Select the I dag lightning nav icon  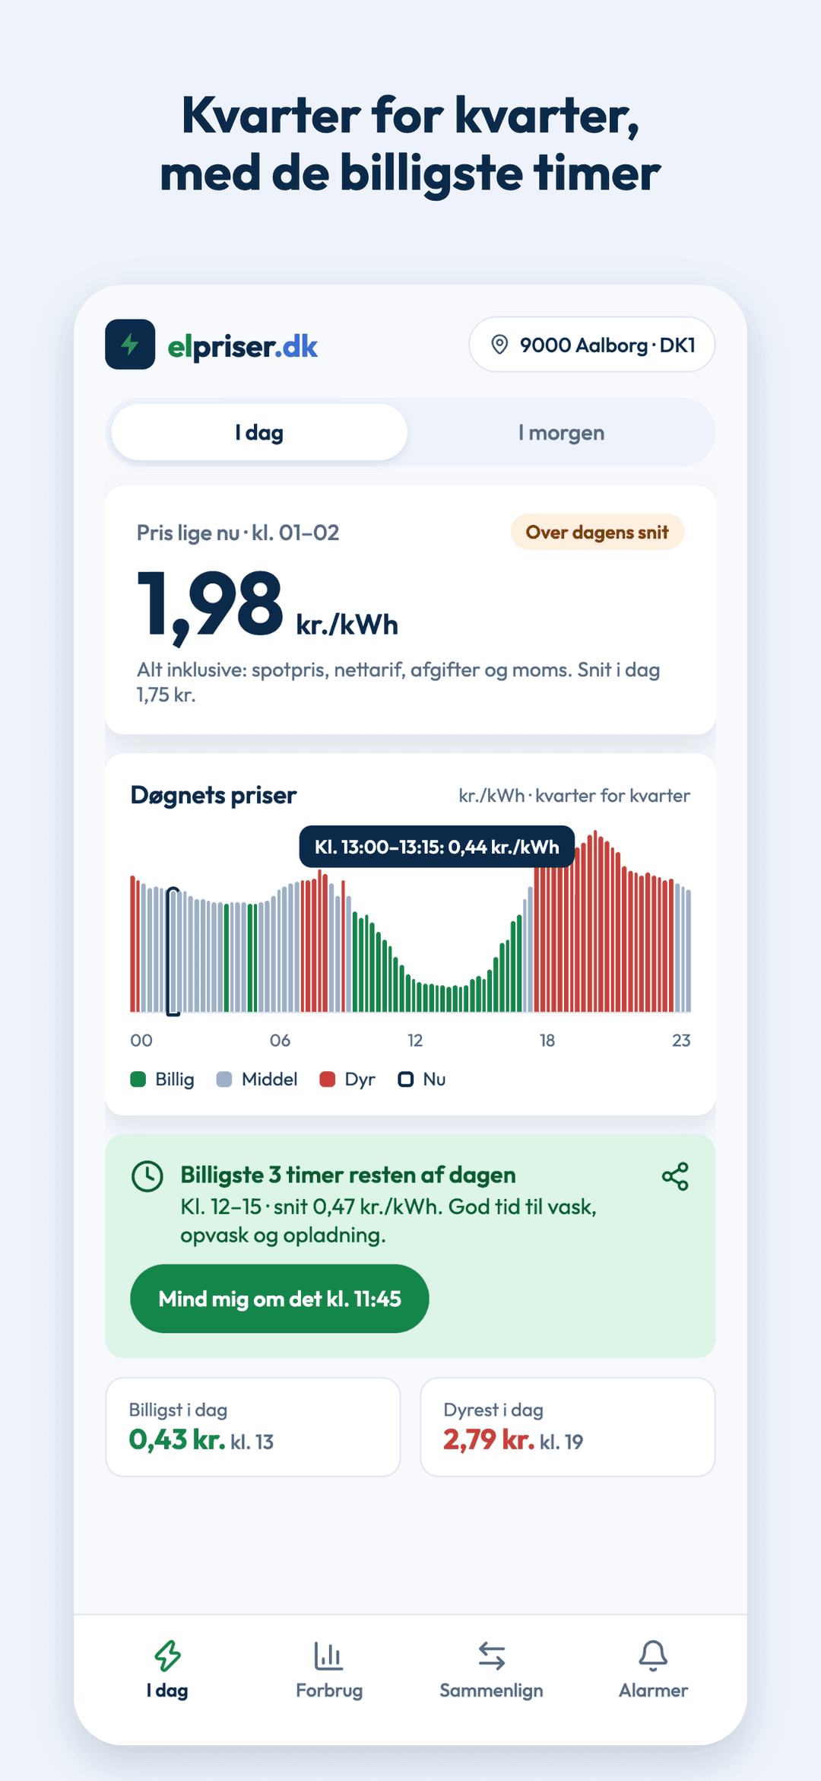tap(167, 1655)
